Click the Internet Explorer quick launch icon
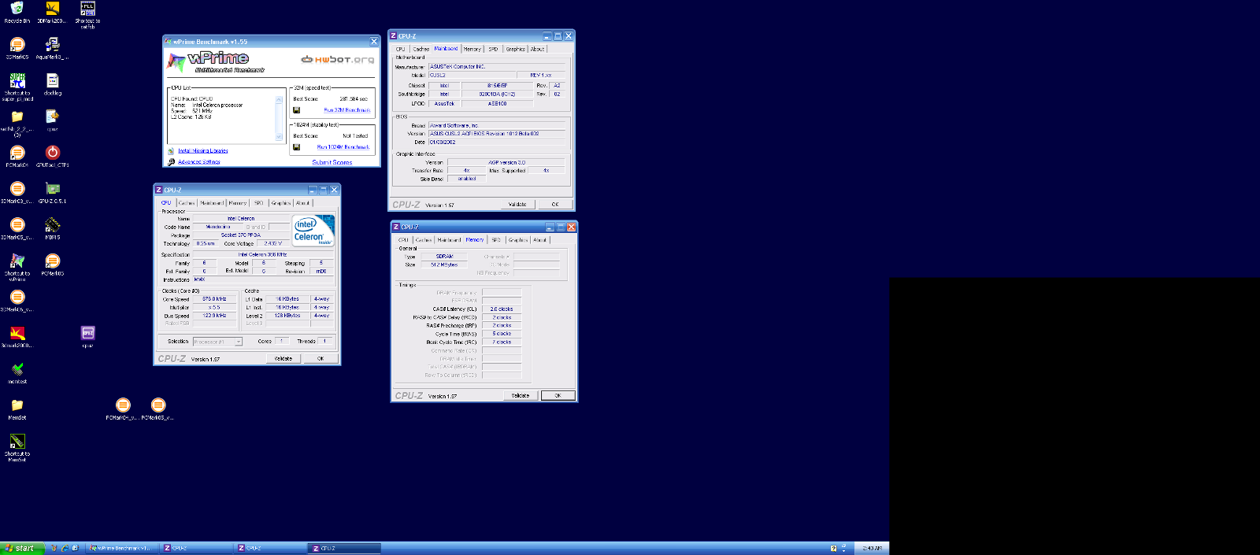The image size is (1260, 555). pos(65,548)
